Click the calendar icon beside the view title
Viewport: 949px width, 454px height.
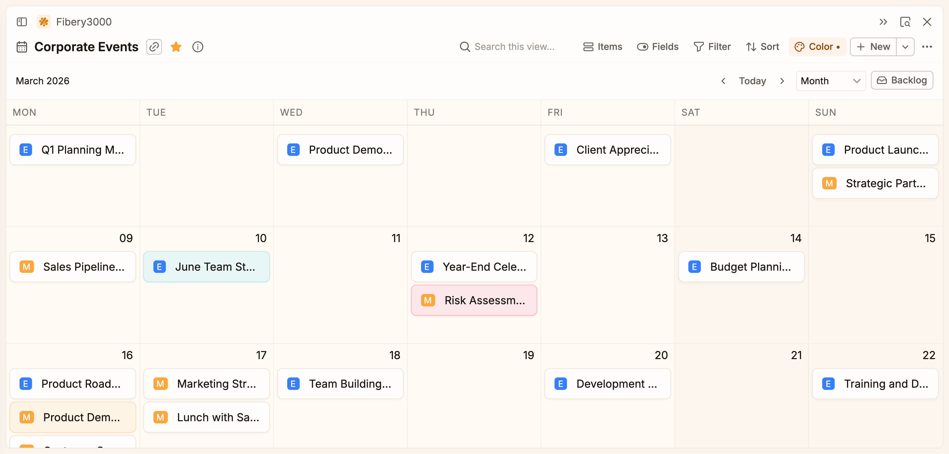pos(22,47)
